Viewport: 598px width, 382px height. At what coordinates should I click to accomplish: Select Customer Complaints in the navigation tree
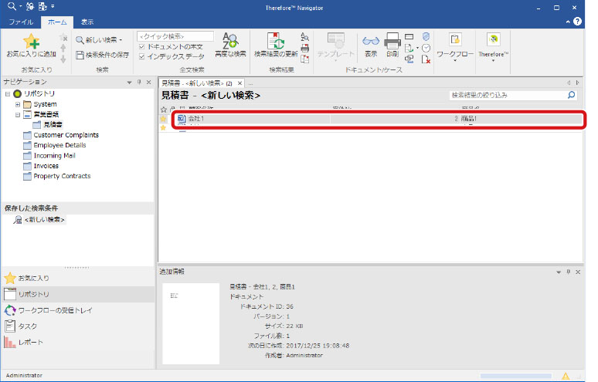[x=66, y=135]
